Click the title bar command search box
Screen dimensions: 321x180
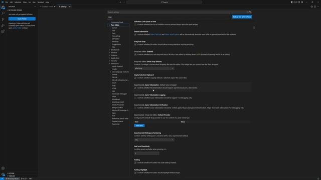(164, 2)
